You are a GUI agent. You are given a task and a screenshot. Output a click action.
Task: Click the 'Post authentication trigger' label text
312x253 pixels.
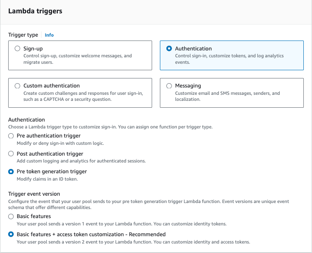pos(50,154)
